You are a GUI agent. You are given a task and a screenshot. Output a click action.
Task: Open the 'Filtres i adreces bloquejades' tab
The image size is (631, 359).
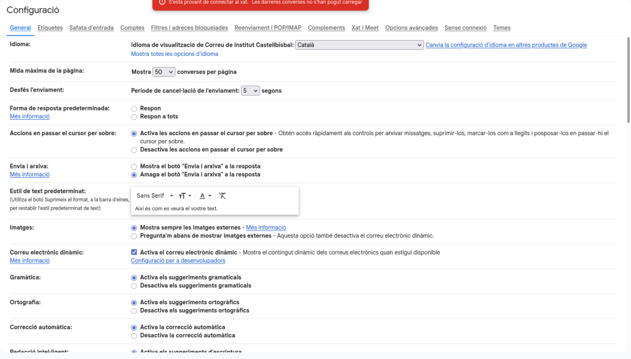(x=189, y=28)
